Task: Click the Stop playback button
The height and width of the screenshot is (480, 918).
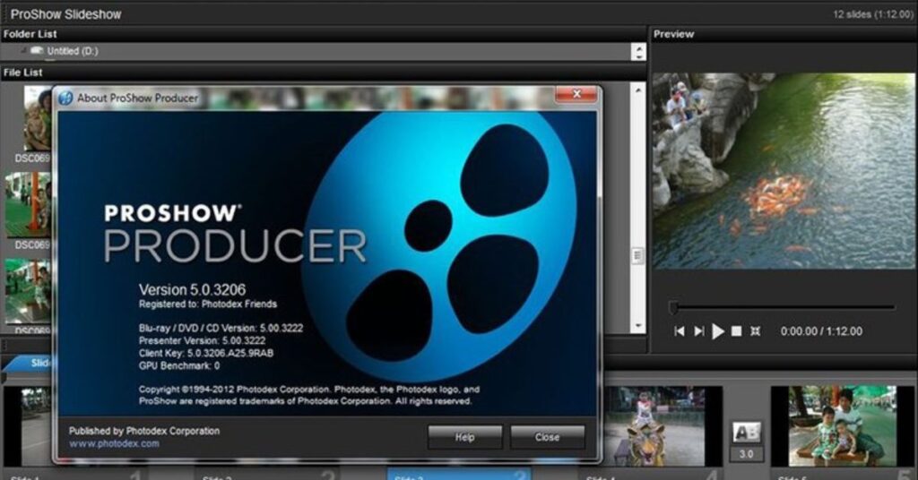Action: tap(736, 331)
